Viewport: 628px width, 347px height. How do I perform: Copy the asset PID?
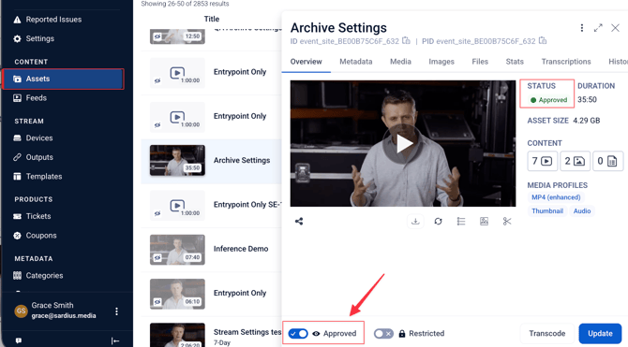coord(543,41)
